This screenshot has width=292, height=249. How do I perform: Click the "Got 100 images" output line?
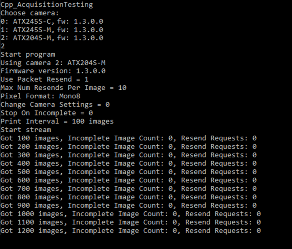coord(128,138)
